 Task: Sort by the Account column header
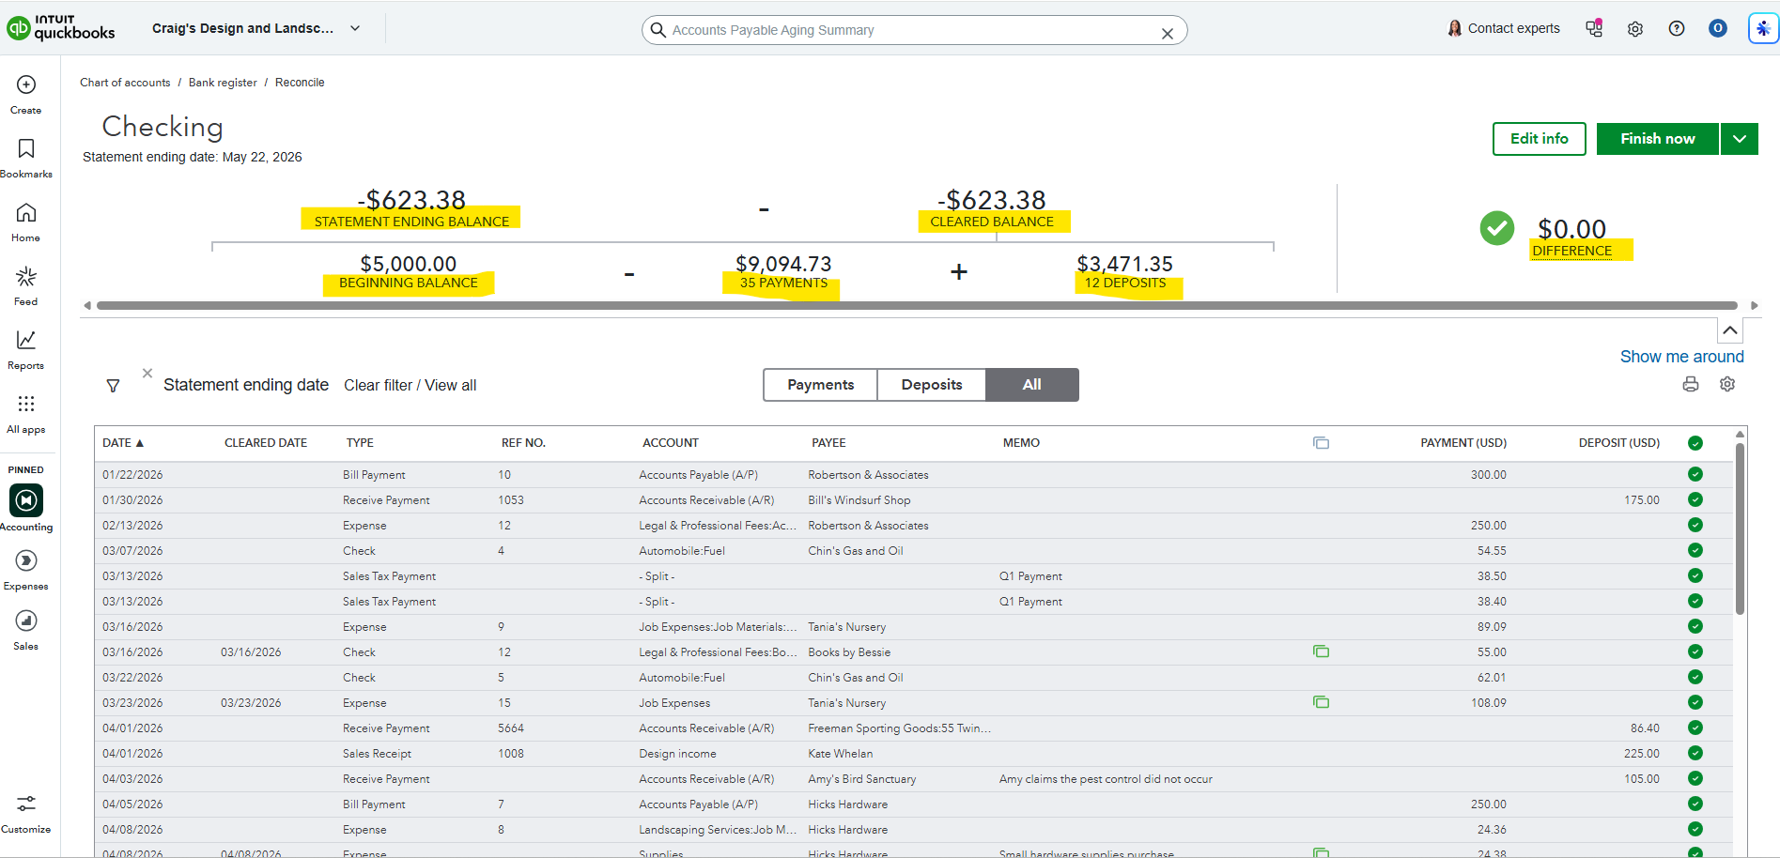pos(671,443)
